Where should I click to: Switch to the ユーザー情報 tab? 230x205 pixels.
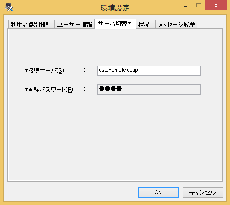(74, 25)
